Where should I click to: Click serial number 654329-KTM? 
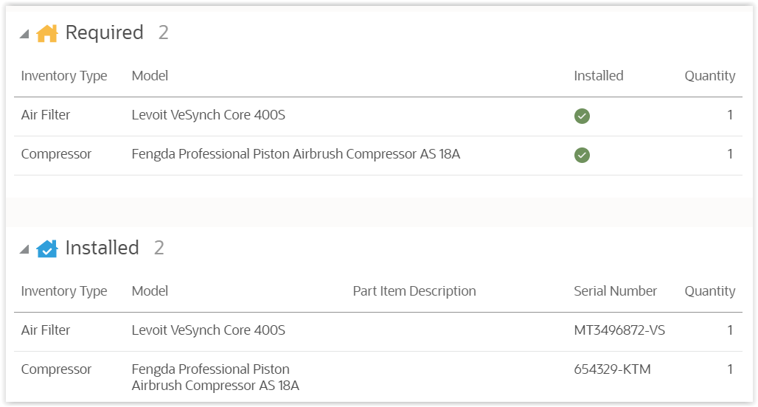click(612, 369)
